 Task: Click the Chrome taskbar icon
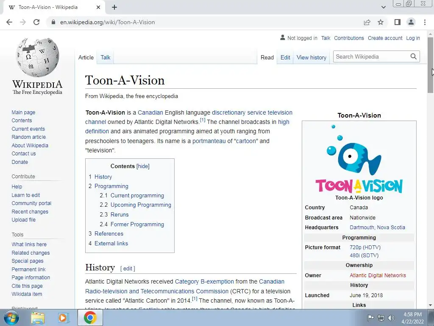click(x=90, y=318)
